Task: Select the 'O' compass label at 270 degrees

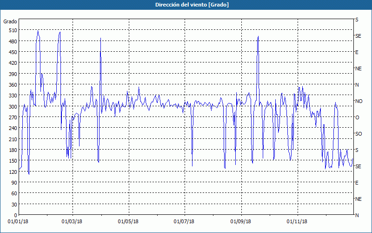Action: pos(357,118)
